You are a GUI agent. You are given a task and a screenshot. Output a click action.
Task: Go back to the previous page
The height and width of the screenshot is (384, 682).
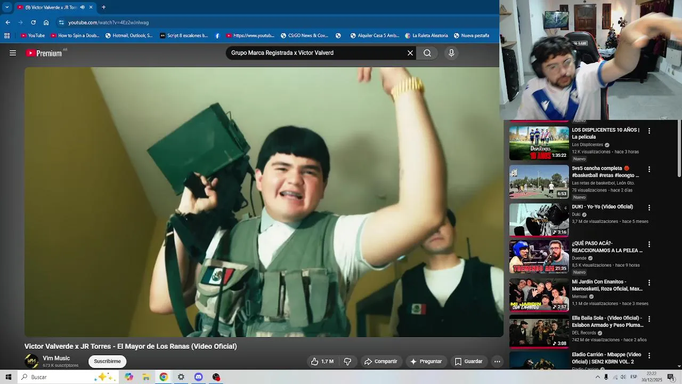coord(7,22)
